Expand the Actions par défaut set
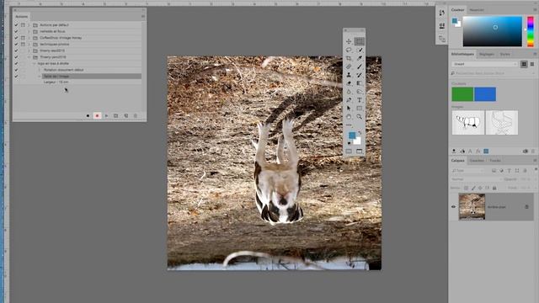This screenshot has height=303, width=539. [x=29, y=25]
